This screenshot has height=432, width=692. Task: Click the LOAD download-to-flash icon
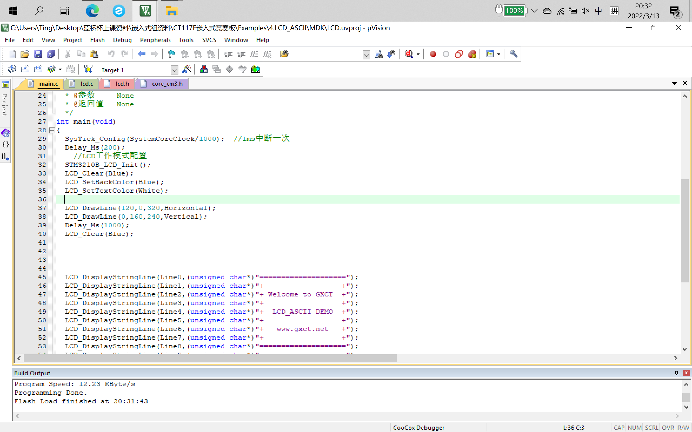[88, 69]
